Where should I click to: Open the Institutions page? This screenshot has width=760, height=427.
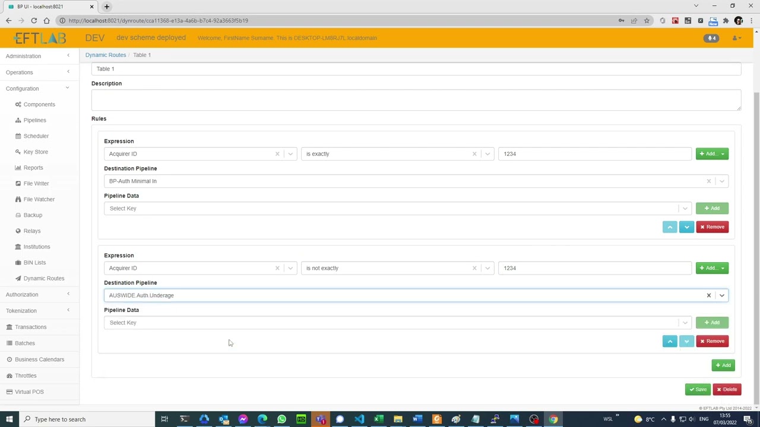tap(37, 247)
